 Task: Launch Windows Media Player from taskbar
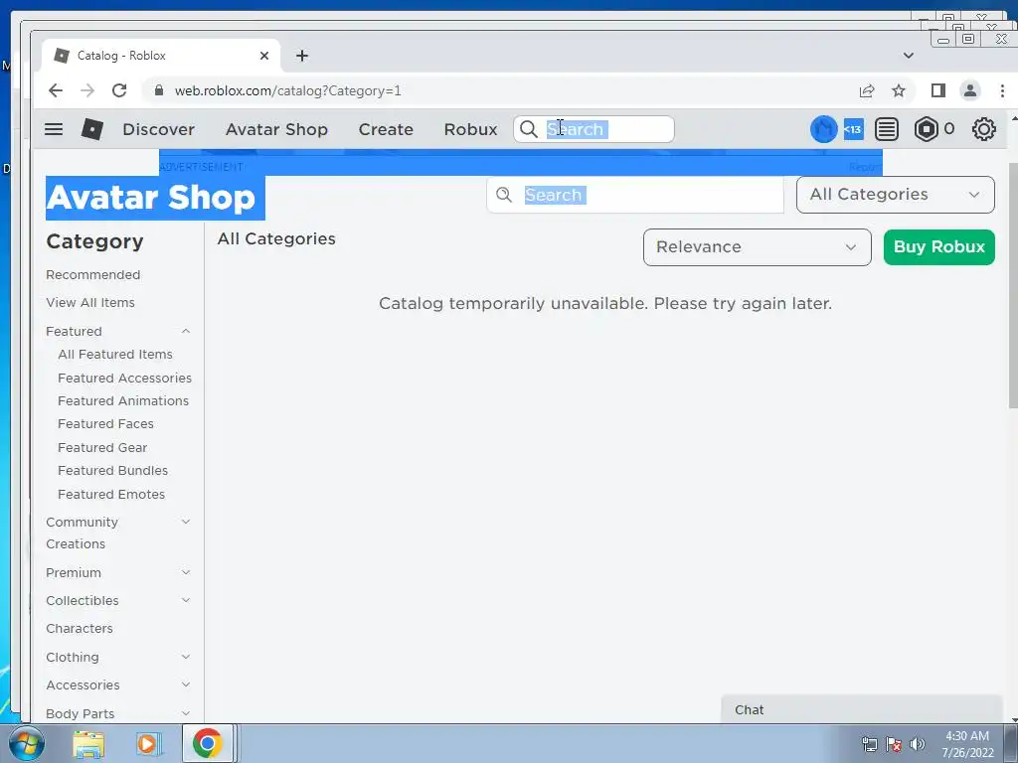coord(148,743)
